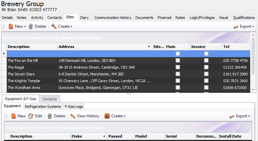
Task: Click the Create wrench icon in Sites toolbar
Action: point(54,26)
